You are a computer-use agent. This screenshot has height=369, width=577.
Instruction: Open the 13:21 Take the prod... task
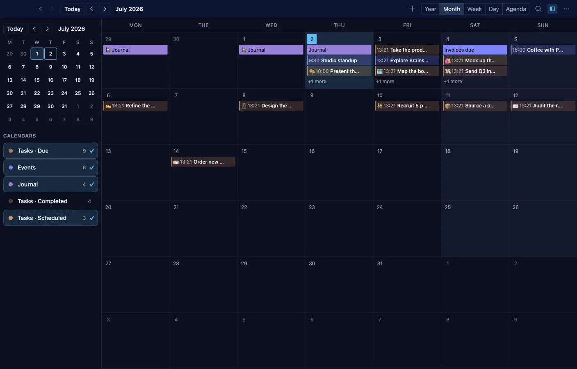(407, 50)
